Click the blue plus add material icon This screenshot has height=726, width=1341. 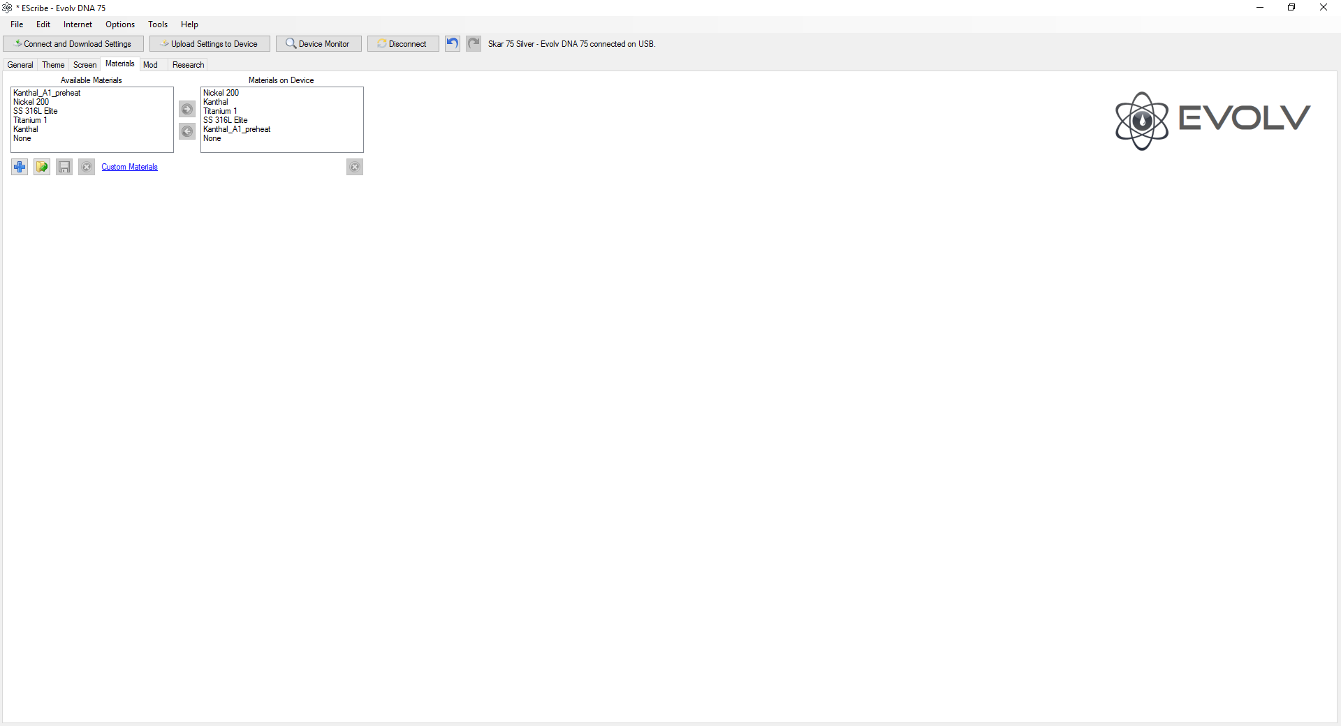(x=20, y=167)
